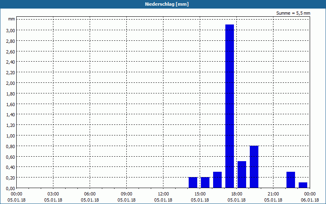
Task: Click the mm unit label on y-axis
Action: pos(12,19)
